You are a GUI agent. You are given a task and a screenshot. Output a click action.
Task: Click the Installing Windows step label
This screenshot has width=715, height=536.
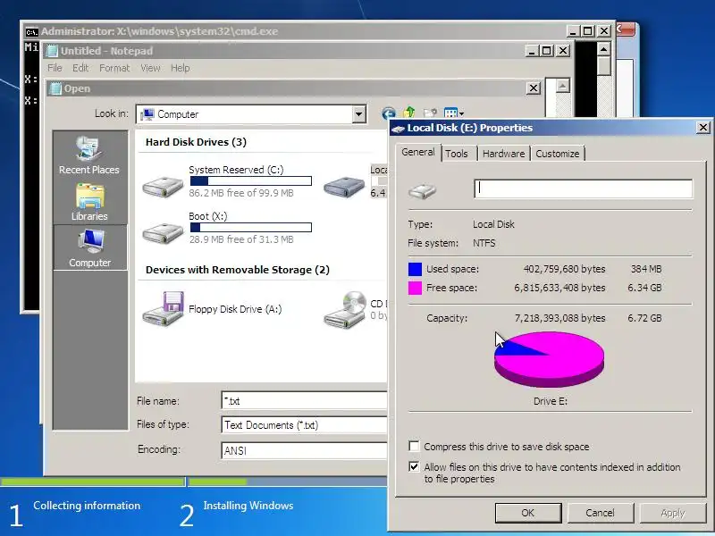coord(248,506)
